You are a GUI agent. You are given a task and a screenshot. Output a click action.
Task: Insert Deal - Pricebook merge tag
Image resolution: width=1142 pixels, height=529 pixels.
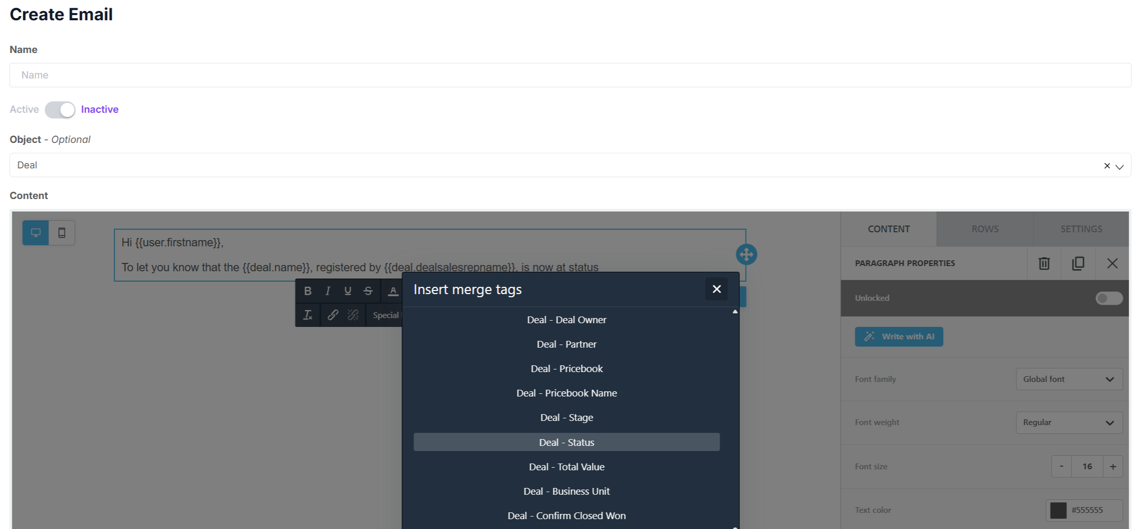(x=566, y=368)
